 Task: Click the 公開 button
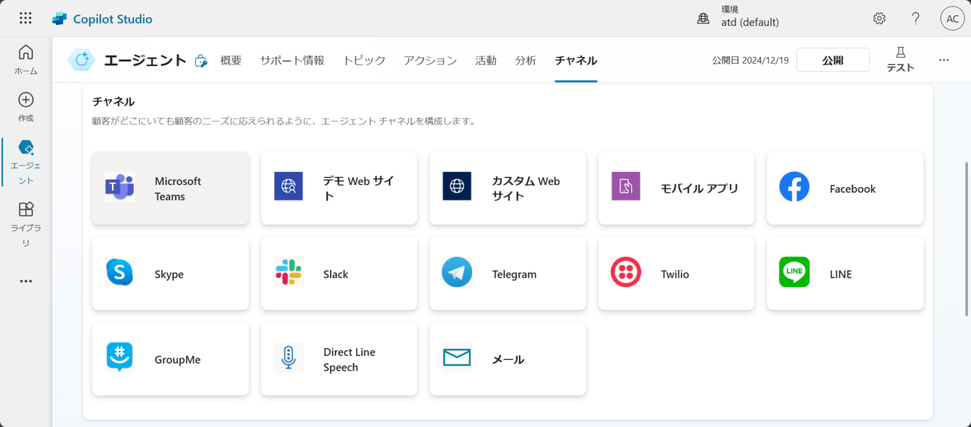click(833, 59)
